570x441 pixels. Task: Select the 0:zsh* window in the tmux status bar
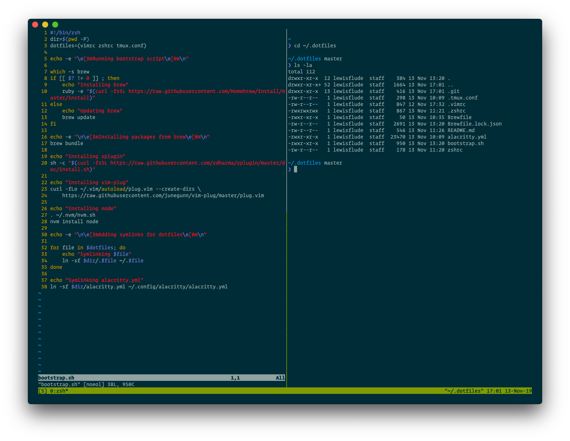pos(59,391)
